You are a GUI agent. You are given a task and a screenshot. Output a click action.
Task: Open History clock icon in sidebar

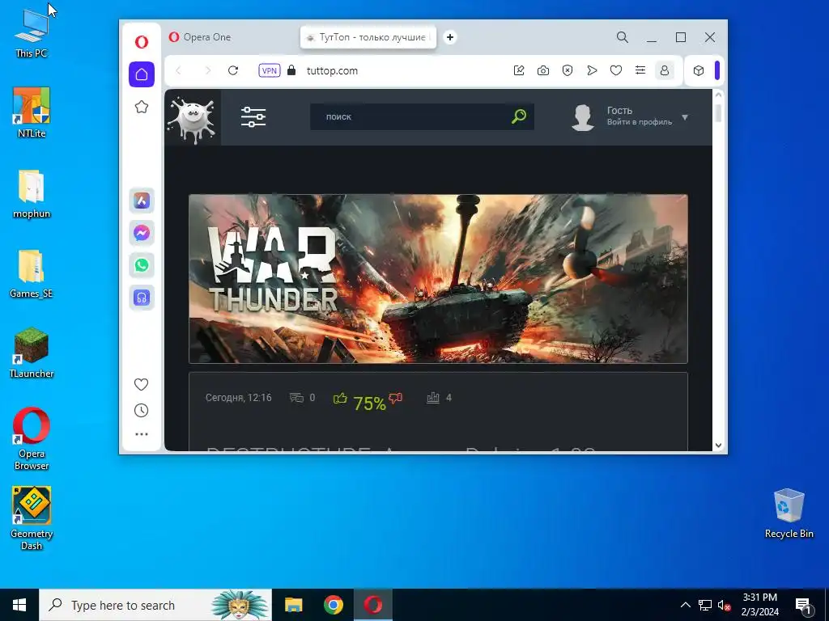click(141, 410)
